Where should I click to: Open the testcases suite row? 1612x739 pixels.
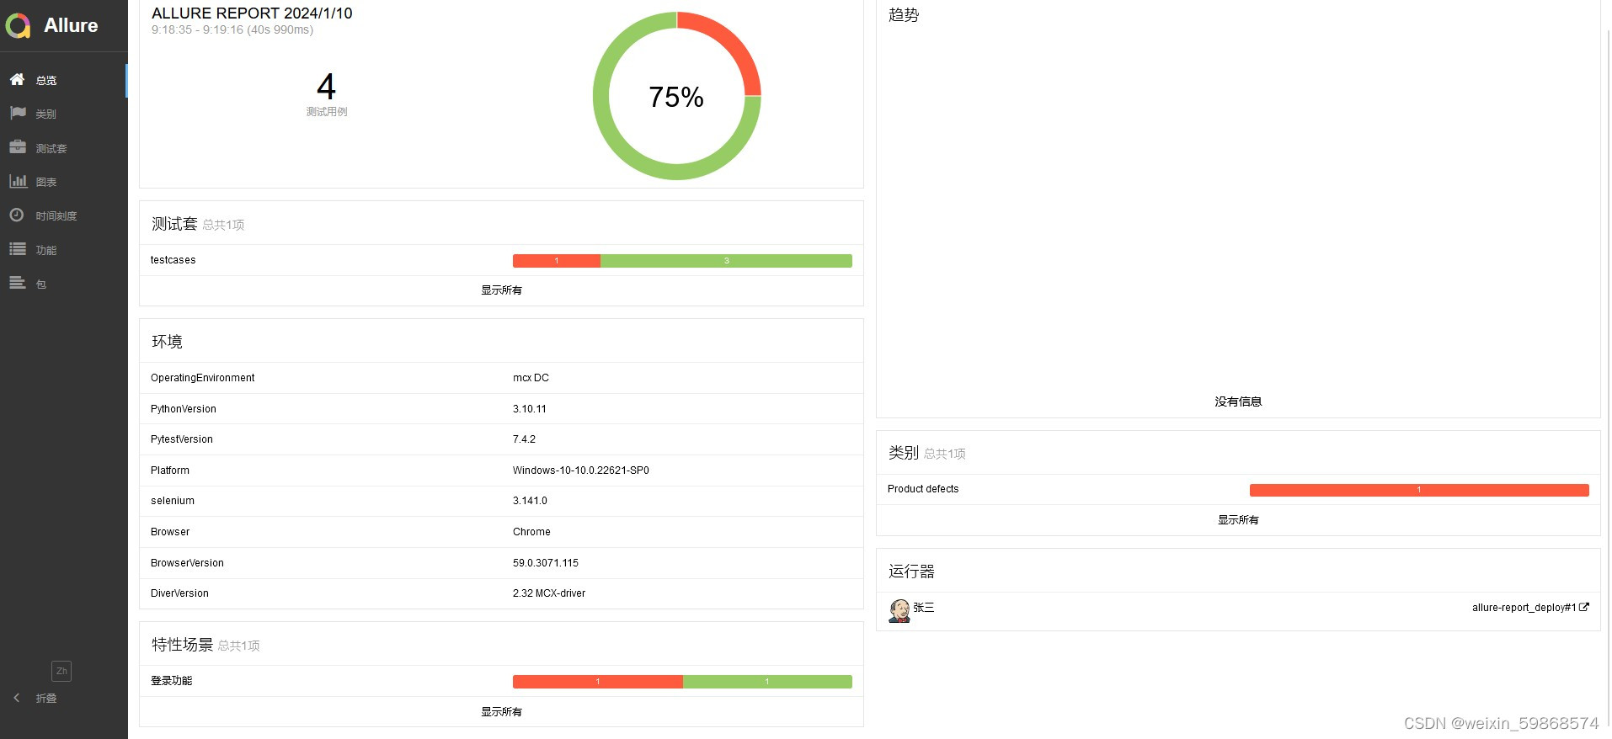173,260
